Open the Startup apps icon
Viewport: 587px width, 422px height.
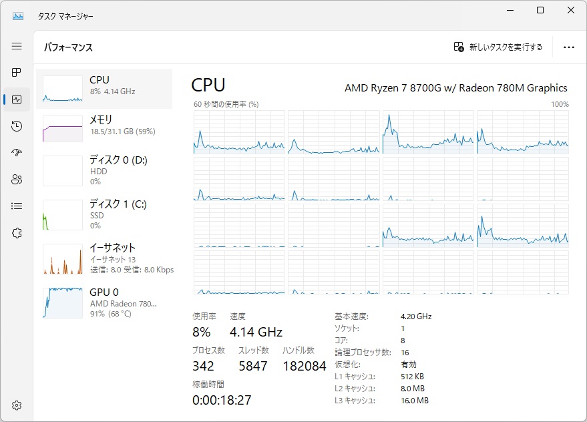pyautogui.click(x=17, y=153)
